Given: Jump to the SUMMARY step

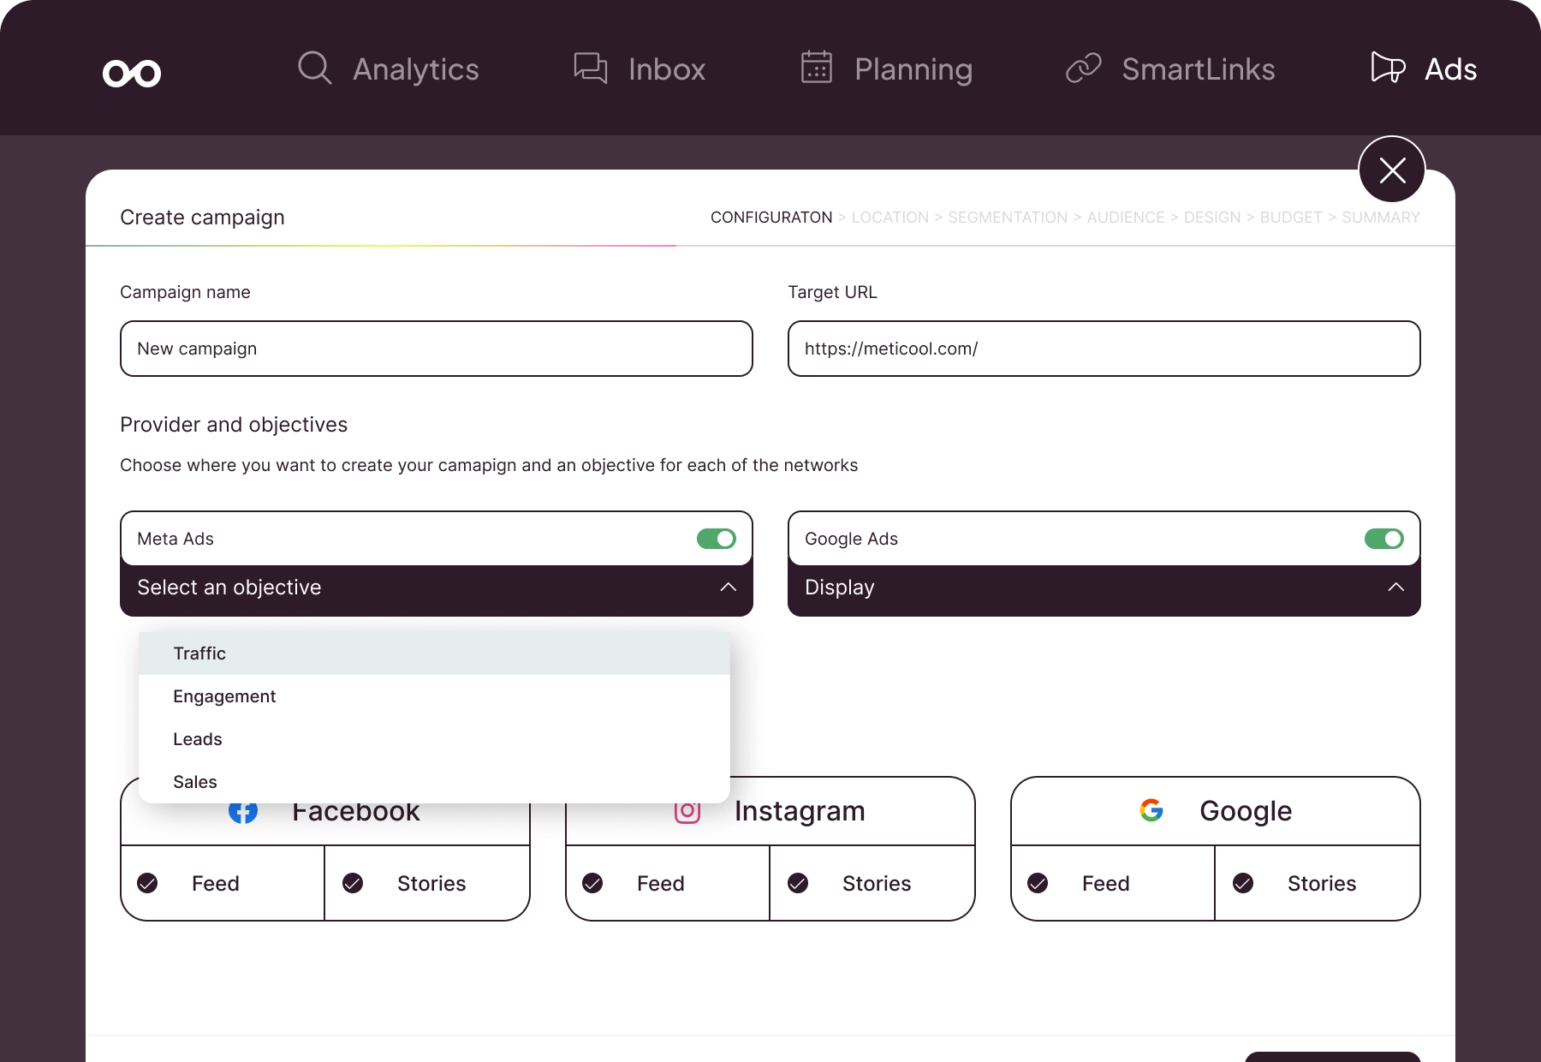Looking at the screenshot, I should point(1380,218).
